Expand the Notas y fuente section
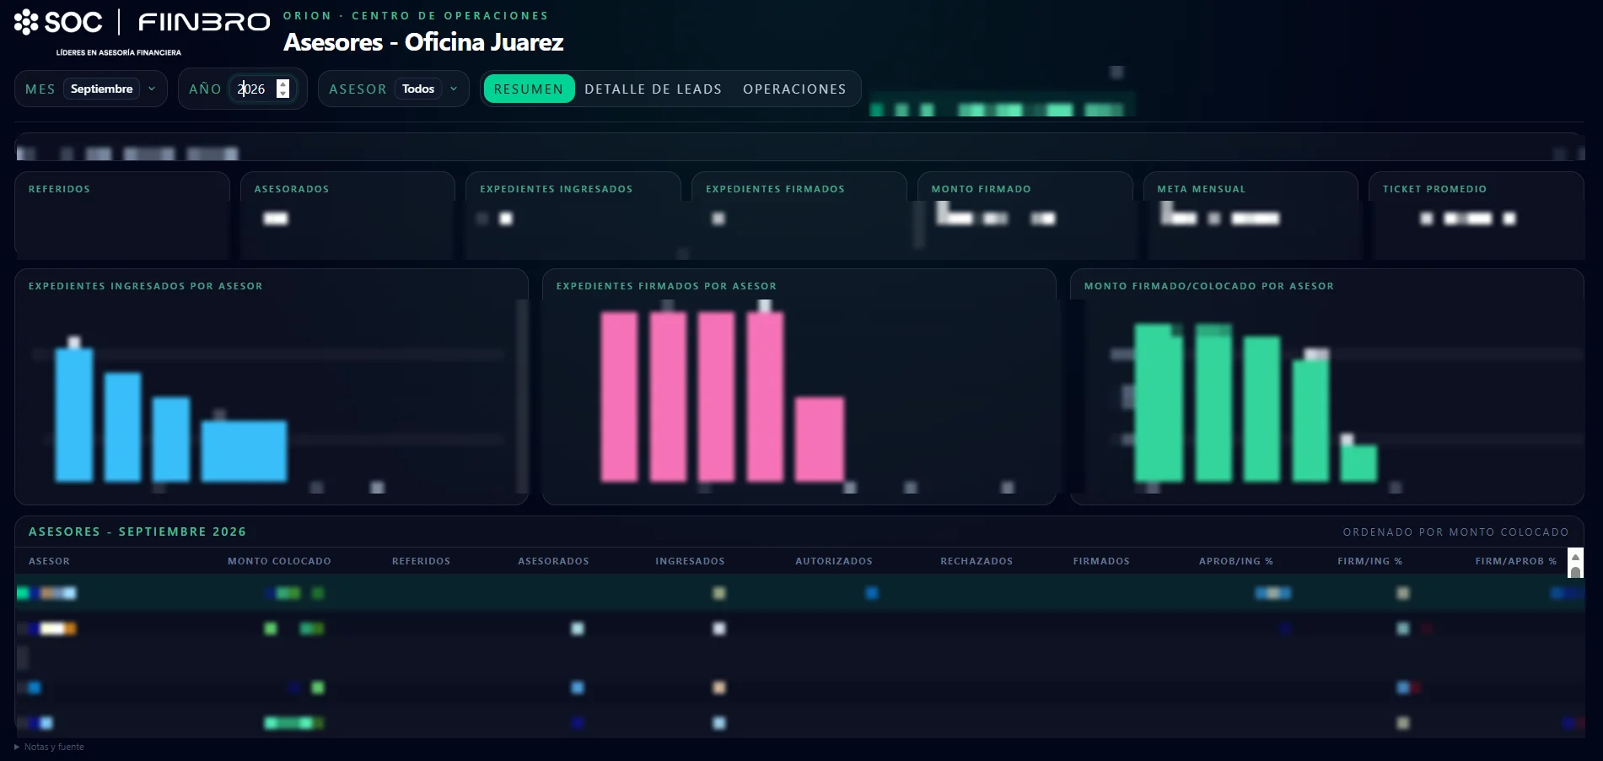Image resolution: width=1603 pixels, height=761 pixels. (50, 747)
